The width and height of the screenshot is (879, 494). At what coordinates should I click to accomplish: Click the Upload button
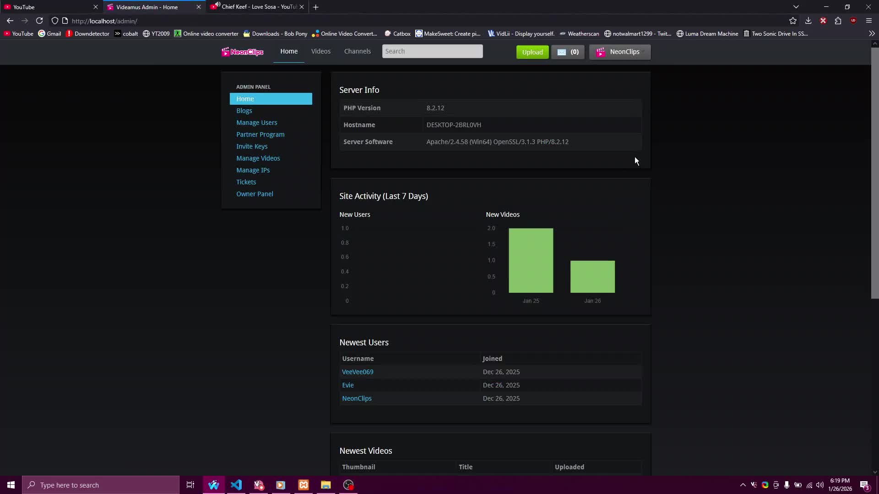click(x=532, y=52)
